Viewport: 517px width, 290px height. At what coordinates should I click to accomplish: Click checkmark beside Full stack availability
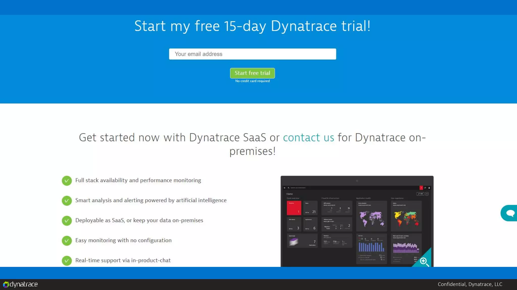pyautogui.click(x=67, y=180)
